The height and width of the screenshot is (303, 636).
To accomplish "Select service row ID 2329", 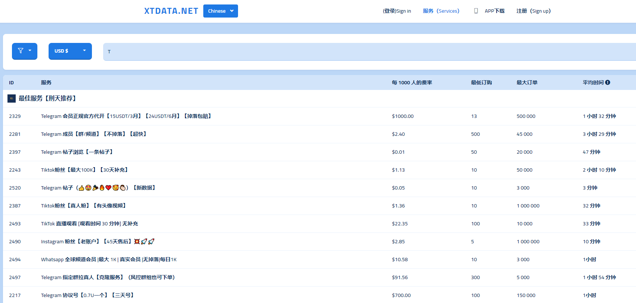I will click(x=319, y=116).
